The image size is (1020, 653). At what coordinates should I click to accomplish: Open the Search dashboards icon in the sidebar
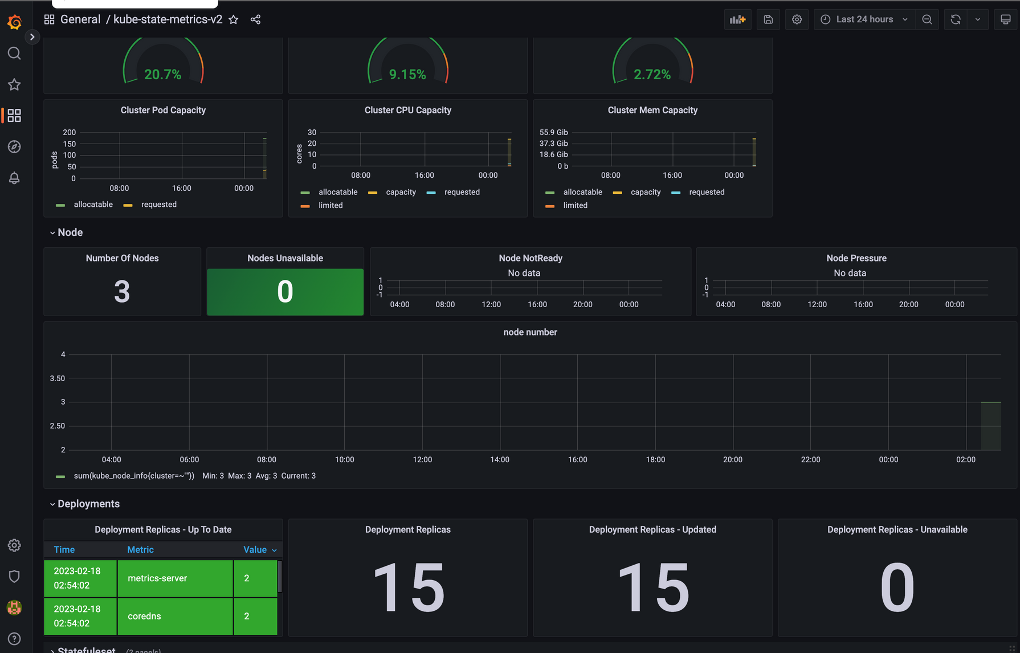tap(14, 54)
